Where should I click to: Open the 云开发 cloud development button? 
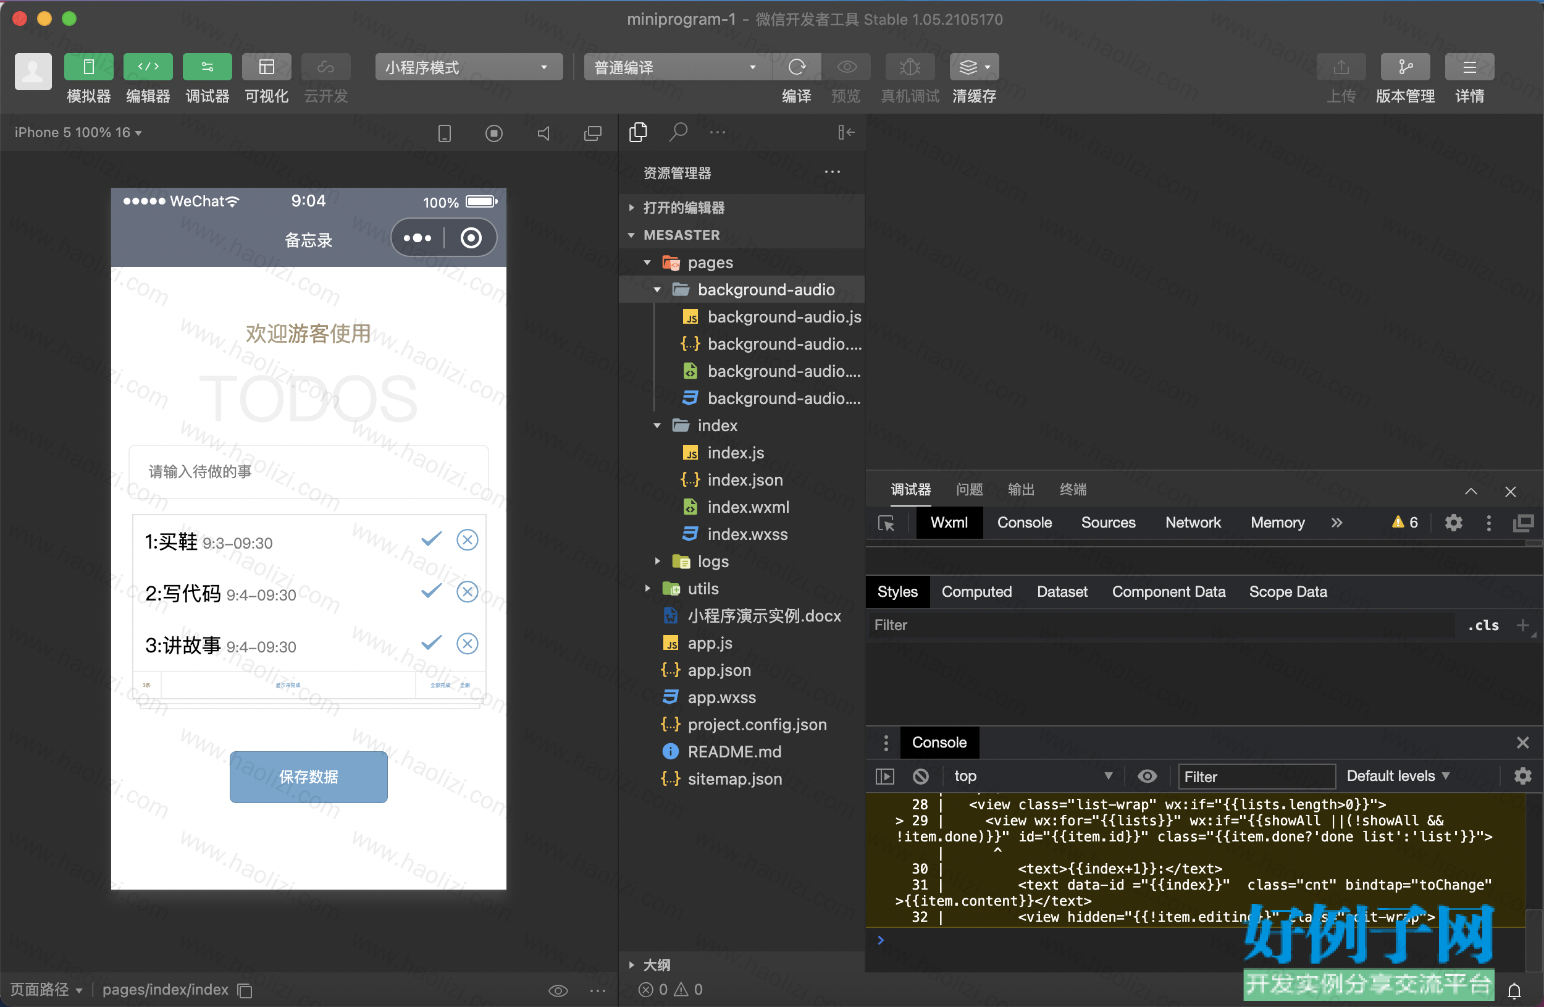(x=325, y=67)
